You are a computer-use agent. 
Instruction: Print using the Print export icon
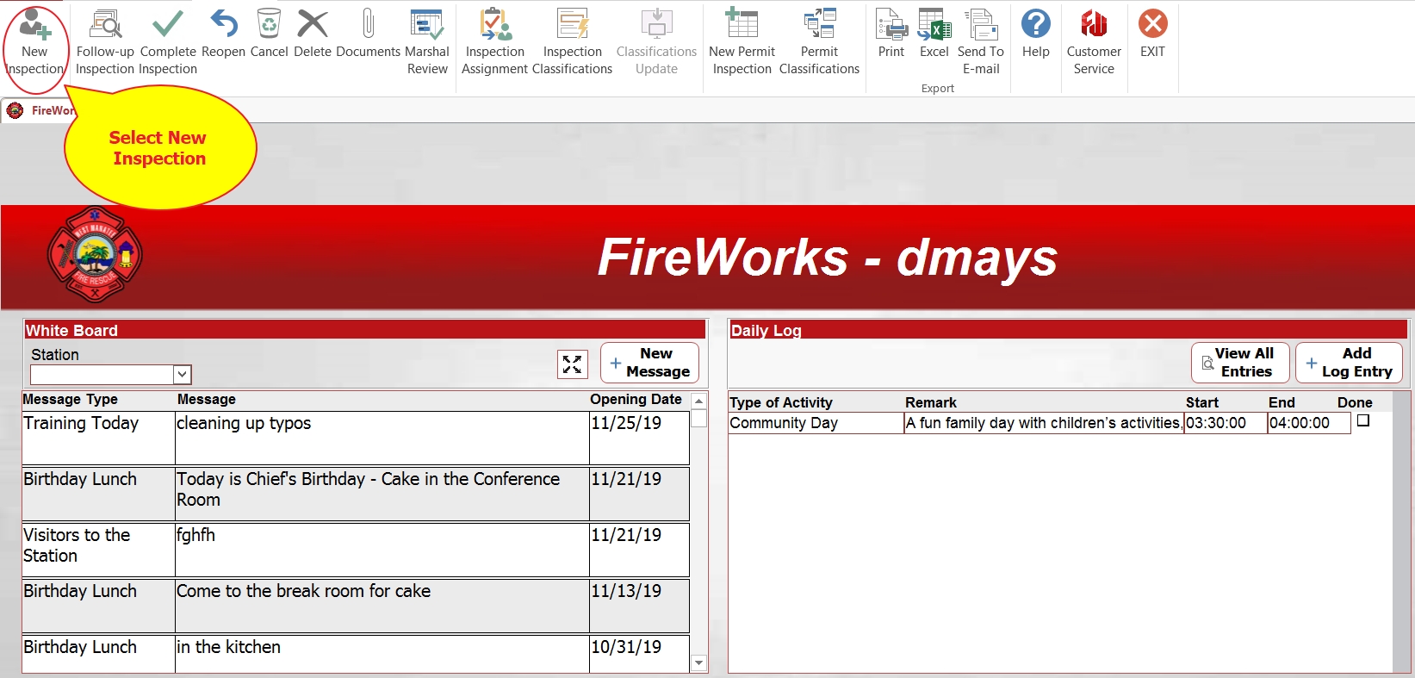(891, 34)
